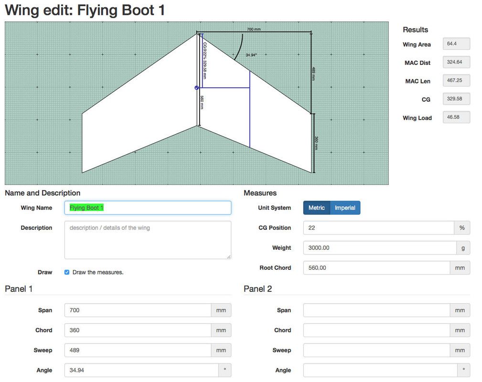The width and height of the screenshot is (482, 382).
Task: Click the 489 mm sweep dimension label
Action: click(313, 74)
